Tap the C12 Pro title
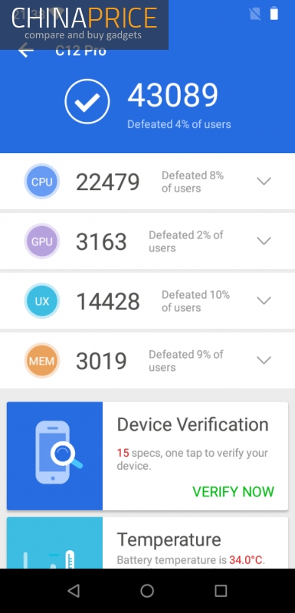The image size is (295, 613). [x=80, y=51]
